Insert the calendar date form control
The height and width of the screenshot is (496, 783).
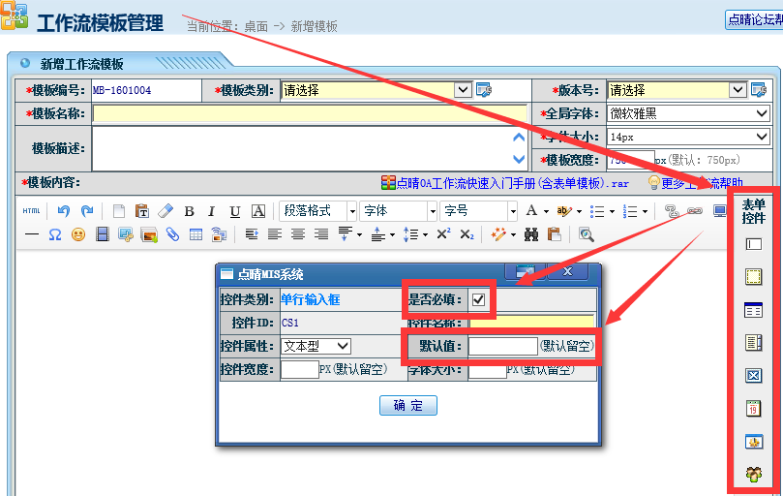click(754, 409)
